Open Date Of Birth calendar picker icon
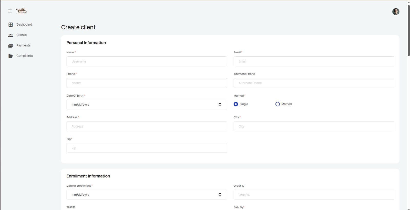The width and height of the screenshot is (410, 210). [x=220, y=104]
